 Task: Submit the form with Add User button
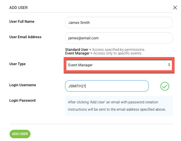click(x=20, y=134)
